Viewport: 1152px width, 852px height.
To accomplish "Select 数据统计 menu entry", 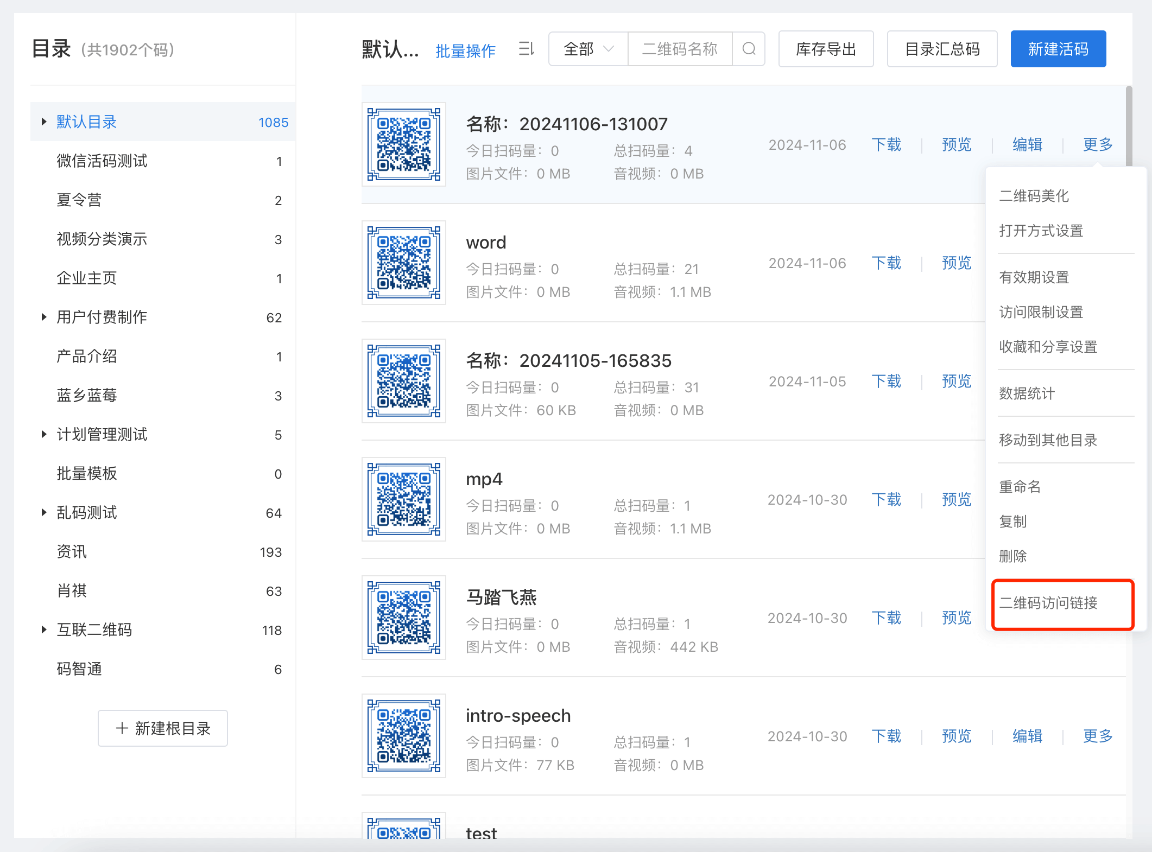I will 1027,393.
